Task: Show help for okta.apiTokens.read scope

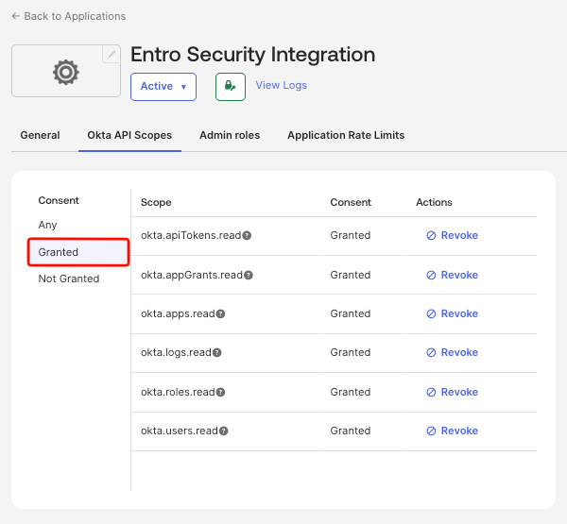Action: [247, 236]
